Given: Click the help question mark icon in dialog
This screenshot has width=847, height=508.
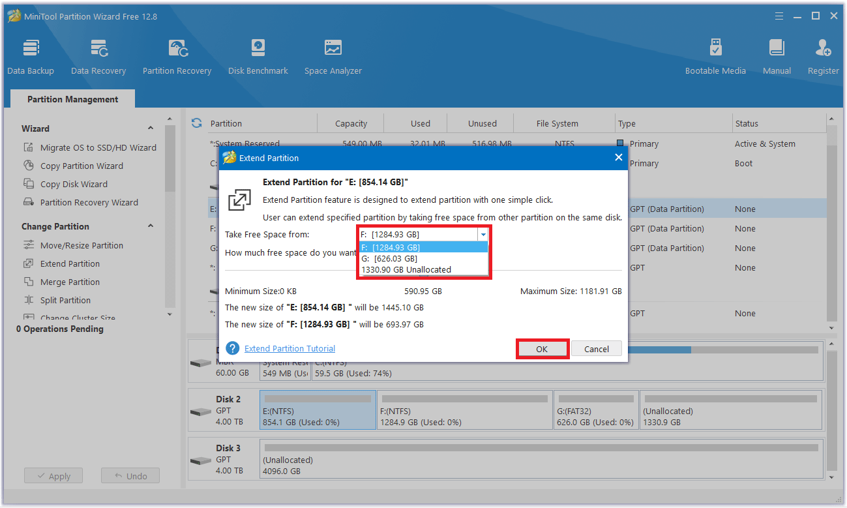Looking at the screenshot, I should tap(232, 348).
